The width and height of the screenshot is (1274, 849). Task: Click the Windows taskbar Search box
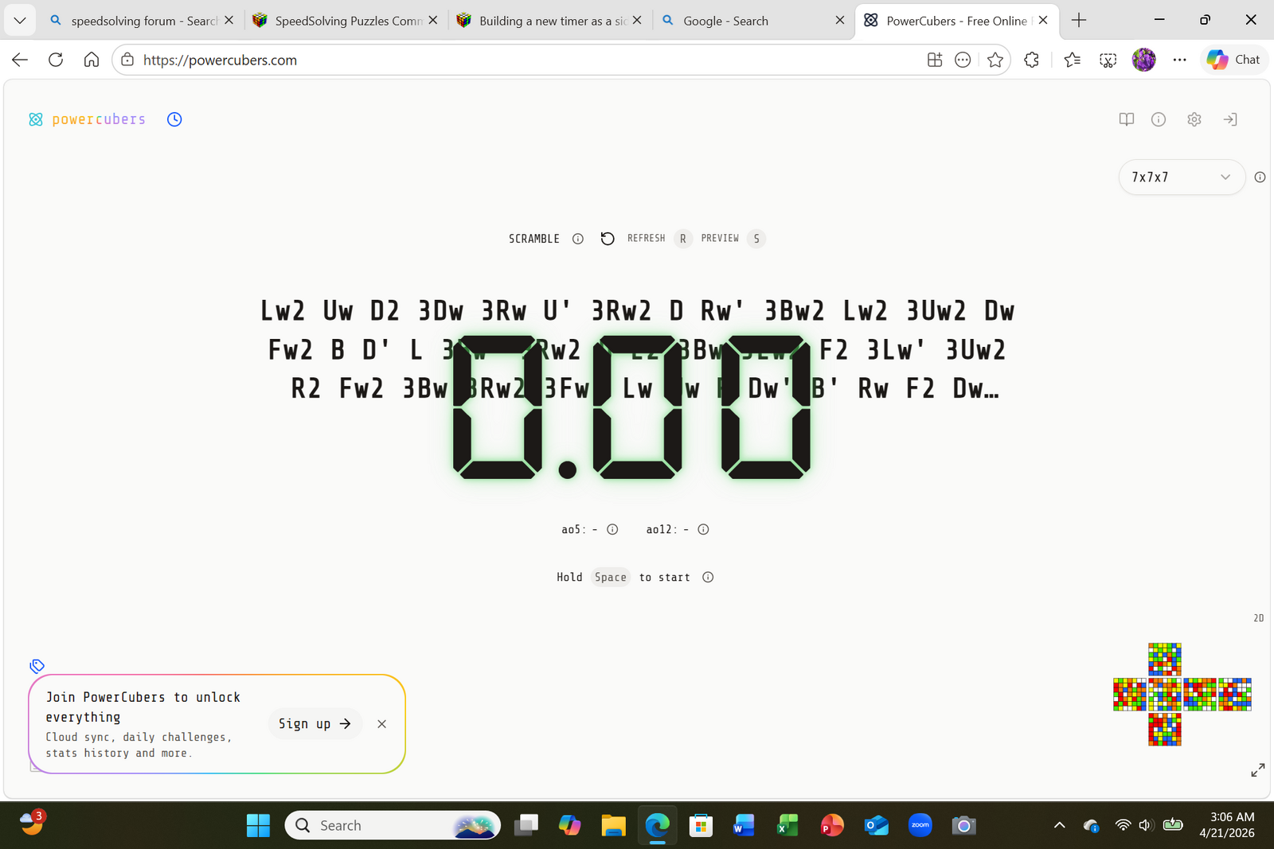coord(393,825)
